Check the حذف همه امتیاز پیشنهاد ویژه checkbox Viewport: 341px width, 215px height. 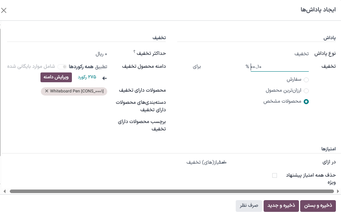click(275, 175)
